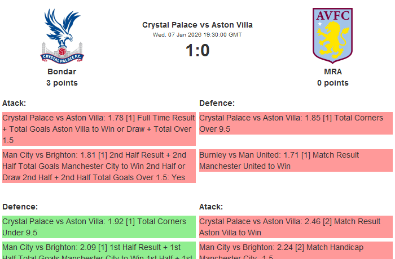Select the Crystal Palace vs Aston Villa title

click(x=197, y=25)
